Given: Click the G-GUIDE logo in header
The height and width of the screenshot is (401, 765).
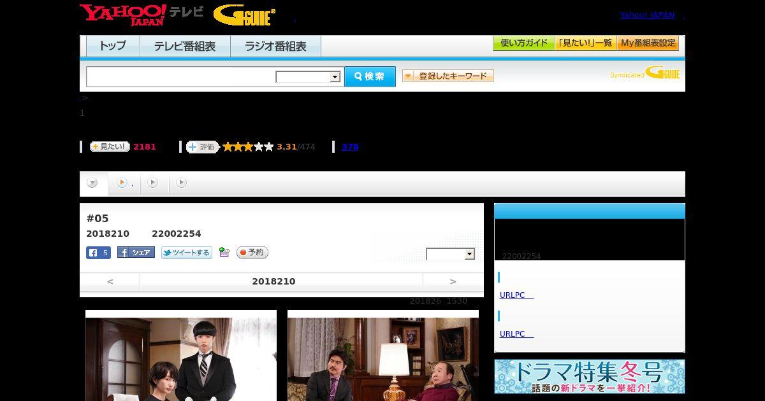Looking at the screenshot, I should click(244, 15).
